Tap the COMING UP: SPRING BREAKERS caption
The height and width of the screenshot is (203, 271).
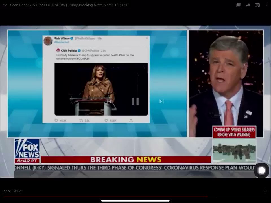tap(234, 132)
